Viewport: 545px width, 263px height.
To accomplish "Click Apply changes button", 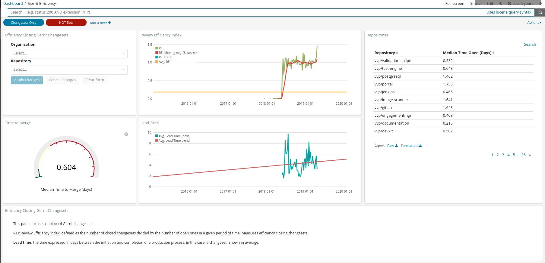I will point(27,80).
